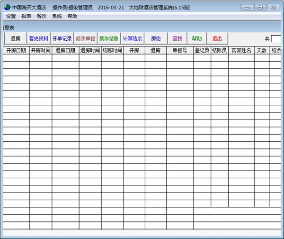Open the 设置 menu
This screenshot has height=239, width=284.
point(11,16)
